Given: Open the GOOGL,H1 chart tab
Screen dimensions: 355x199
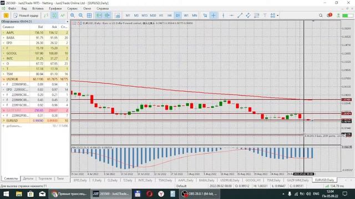Looking at the screenshot, I should (x=253, y=180).
